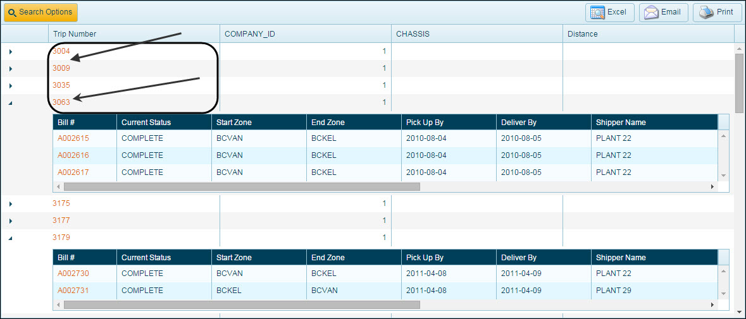This screenshot has width=746, height=319.
Task: Click horizontal scrollbar thumb under trip 3179 bills
Action: [242, 304]
